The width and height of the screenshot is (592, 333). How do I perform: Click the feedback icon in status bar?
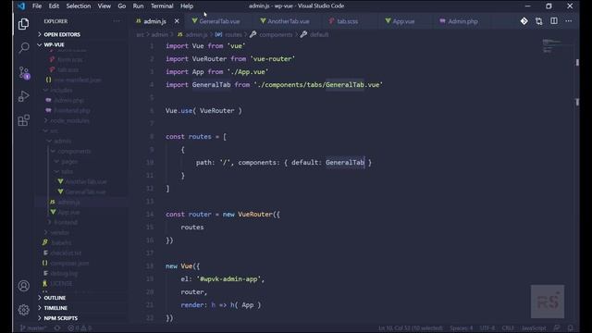(x=557, y=328)
